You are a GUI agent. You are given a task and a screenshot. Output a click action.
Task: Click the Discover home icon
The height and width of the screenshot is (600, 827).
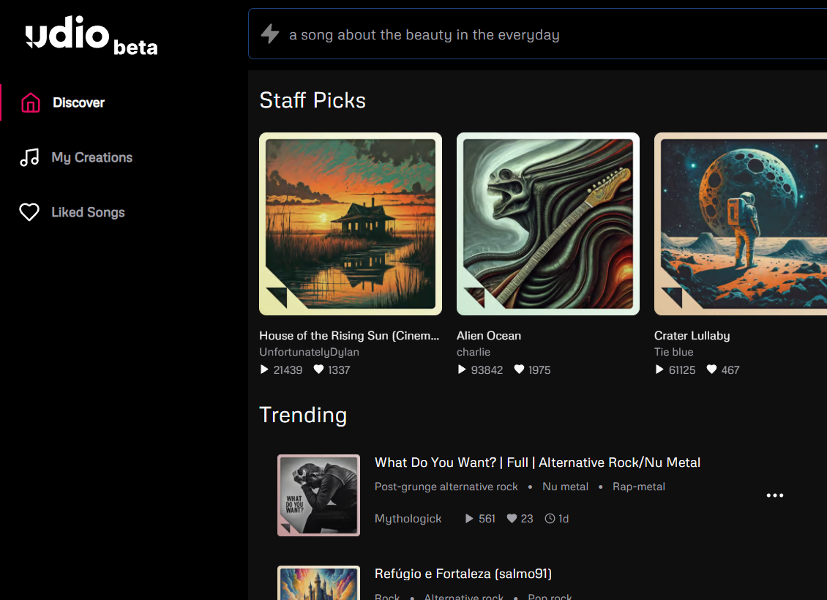pos(30,102)
